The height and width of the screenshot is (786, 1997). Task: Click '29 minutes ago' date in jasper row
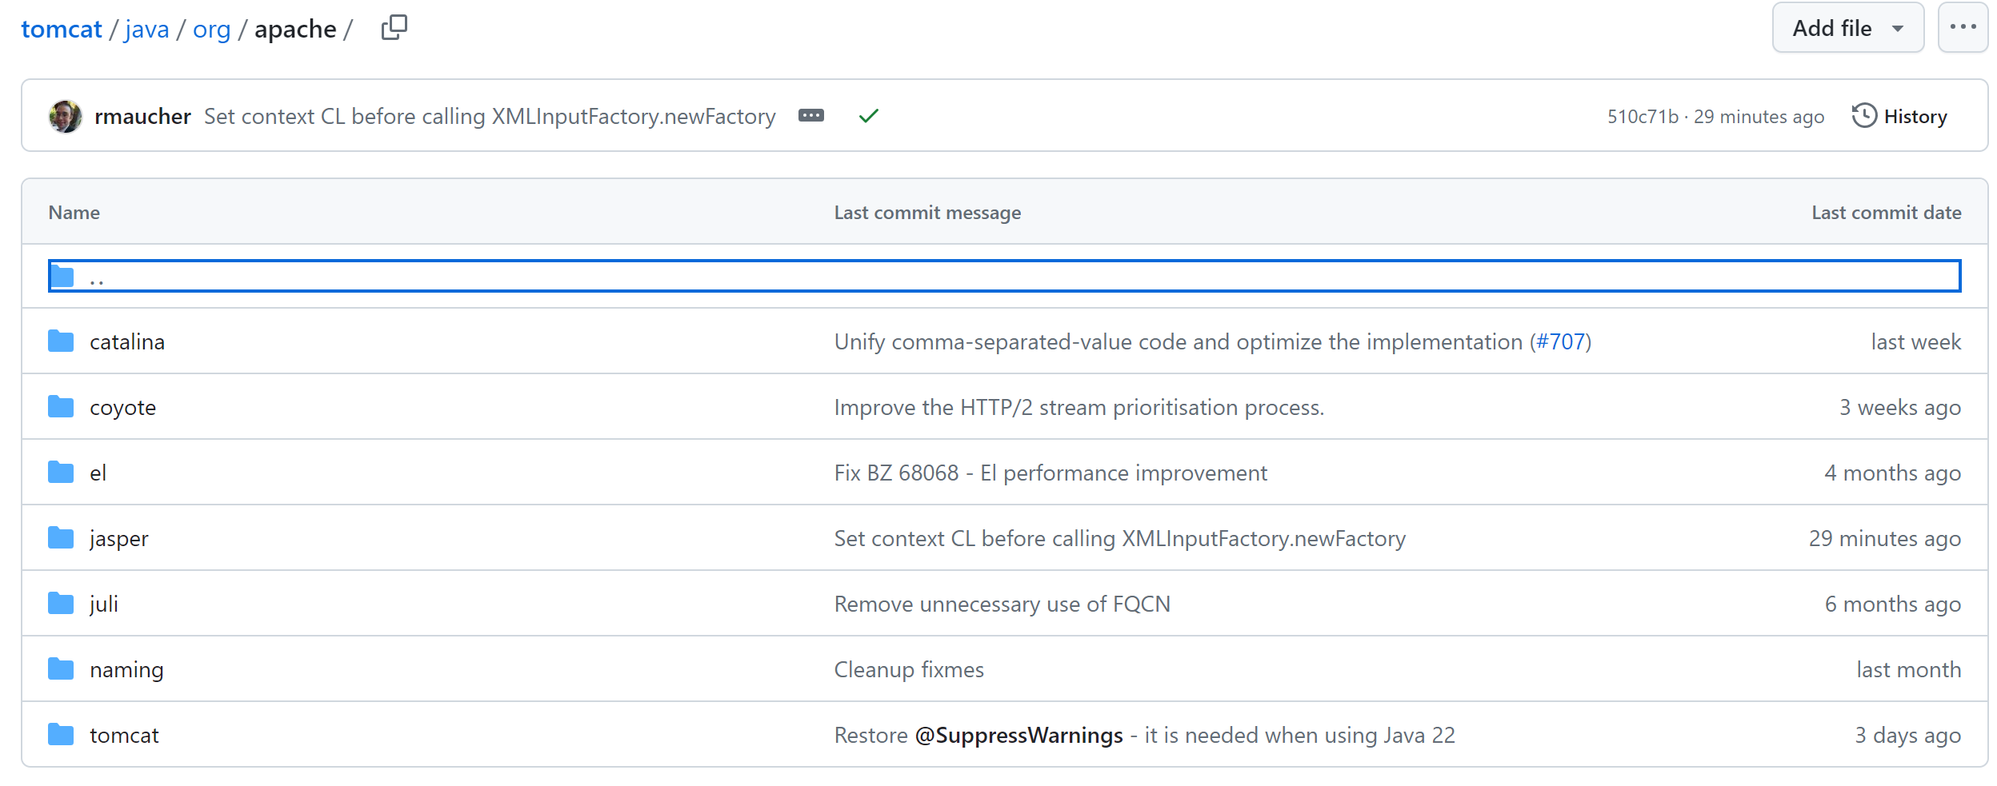pyautogui.click(x=1885, y=539)
